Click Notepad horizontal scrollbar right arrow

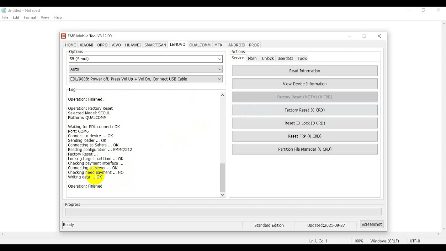(x=438, y=234)
